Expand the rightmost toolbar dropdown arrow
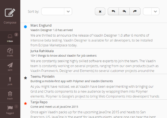Viewport: 167px width, 118px height. (155, 11)
